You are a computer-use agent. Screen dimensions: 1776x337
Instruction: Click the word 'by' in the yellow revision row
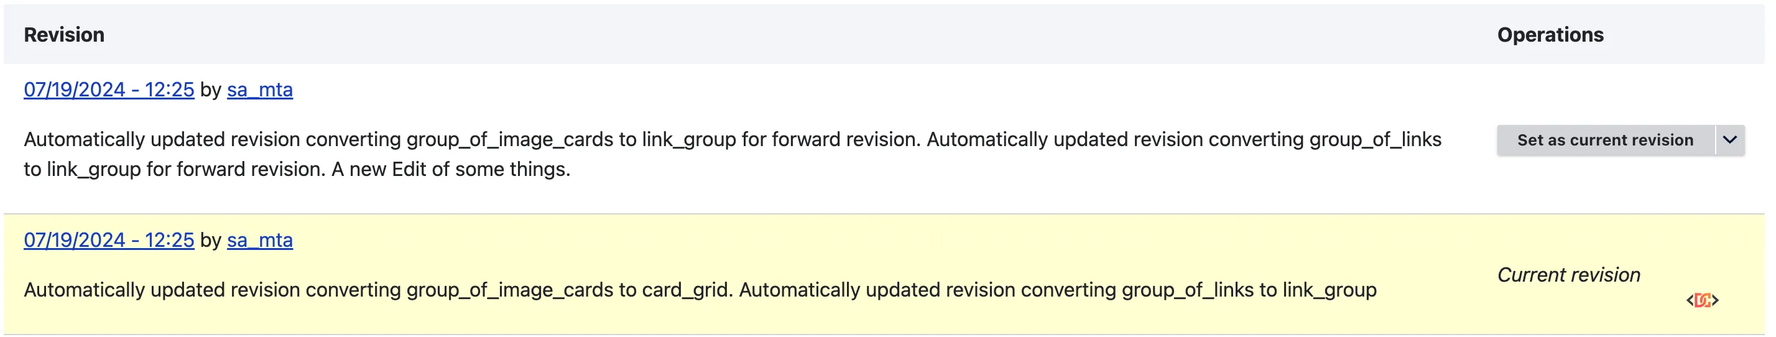210,240
